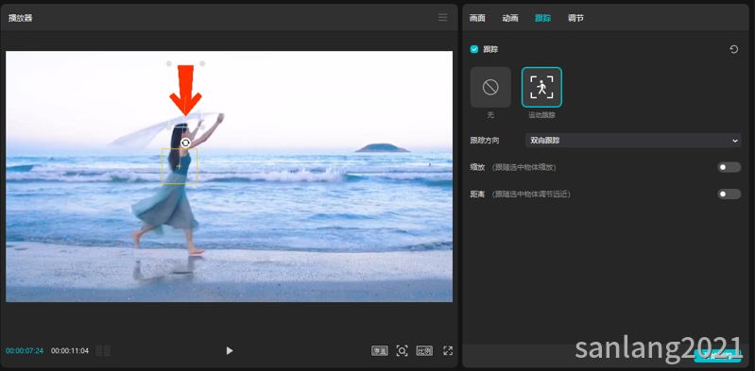The height and width of the screenshot is (371, 755).
Task: Switch to the 跟踪 tracking tab
Action: tap(542, 18)
